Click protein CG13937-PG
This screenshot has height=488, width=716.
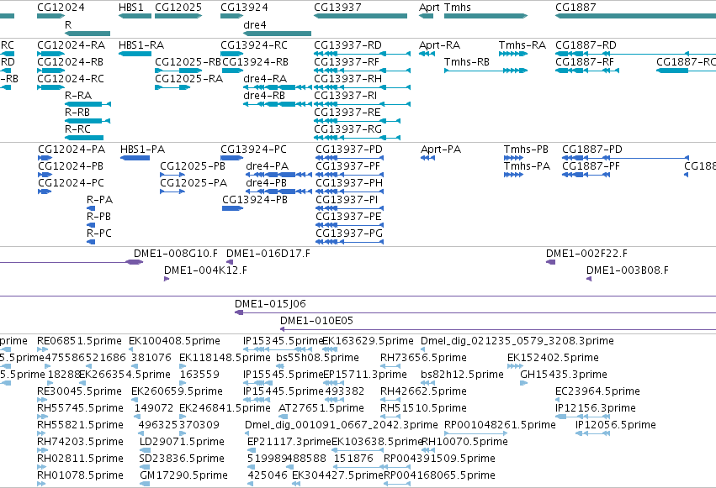[x=349, y=234]
